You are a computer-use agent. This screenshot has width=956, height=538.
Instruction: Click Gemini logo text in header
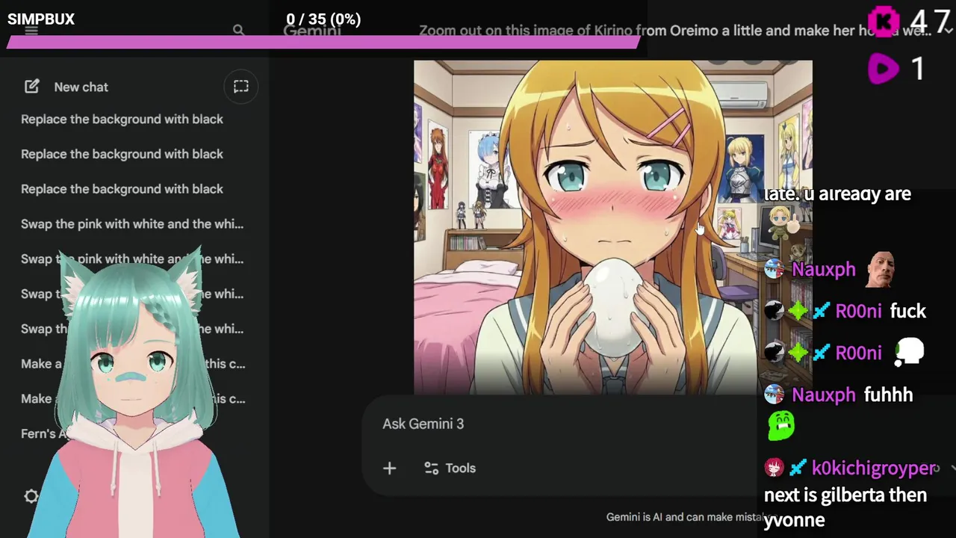click(x=312, y=31)
